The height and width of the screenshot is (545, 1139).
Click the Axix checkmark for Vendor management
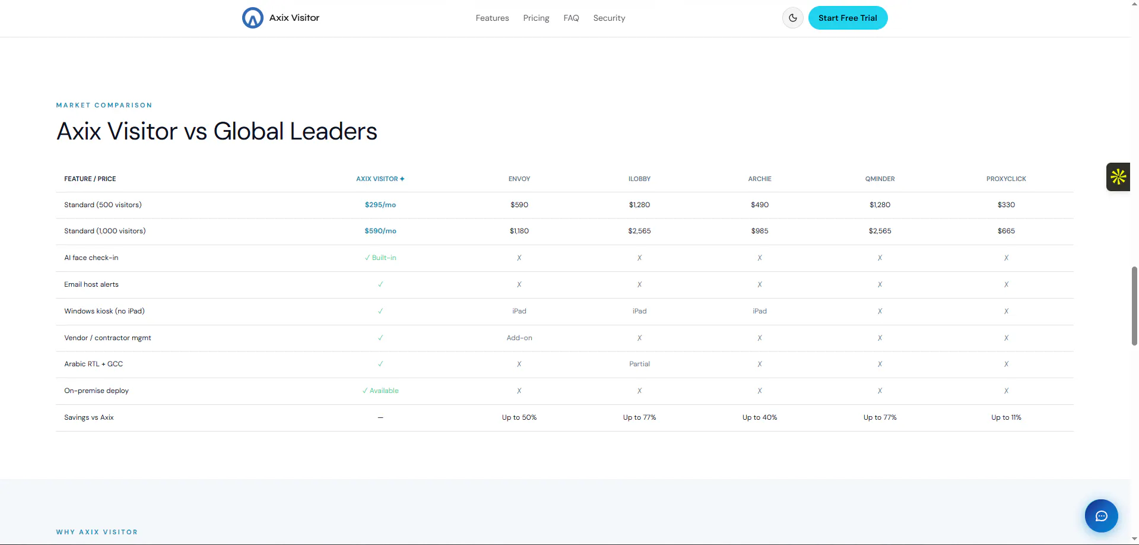click(380, 338)
